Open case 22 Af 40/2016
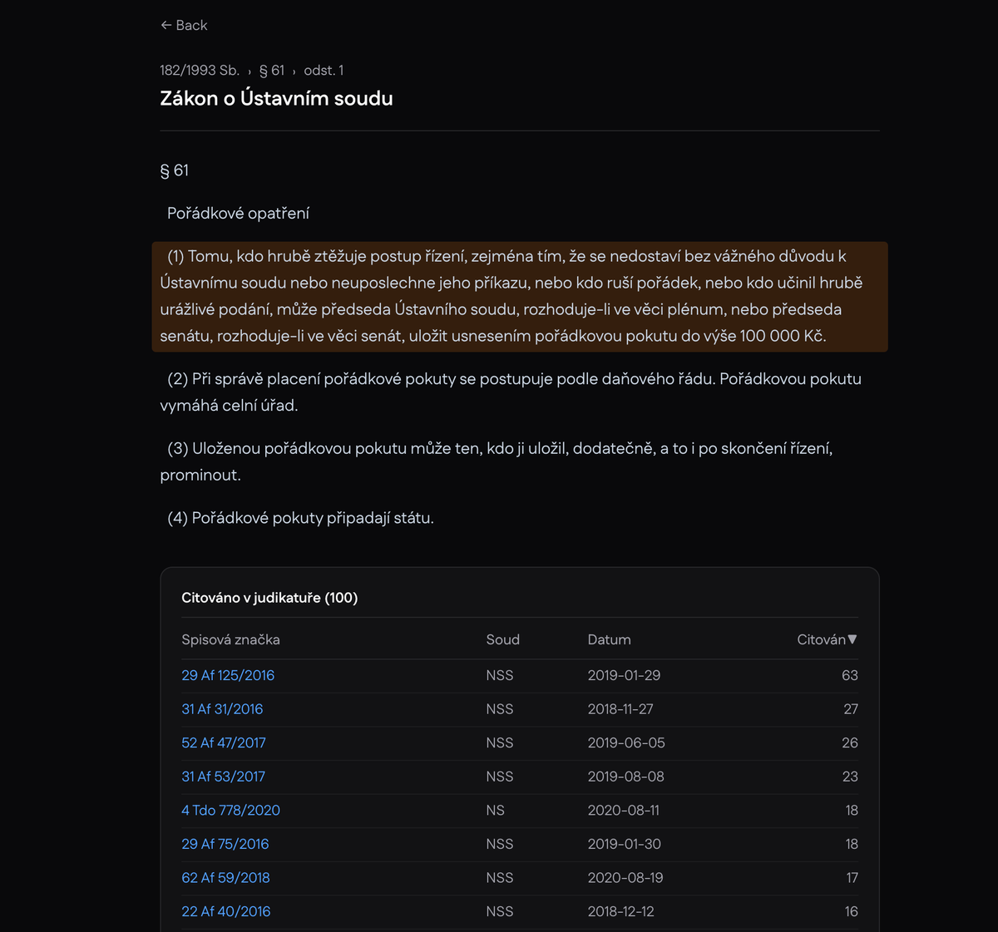 click(x=225, y=911)
